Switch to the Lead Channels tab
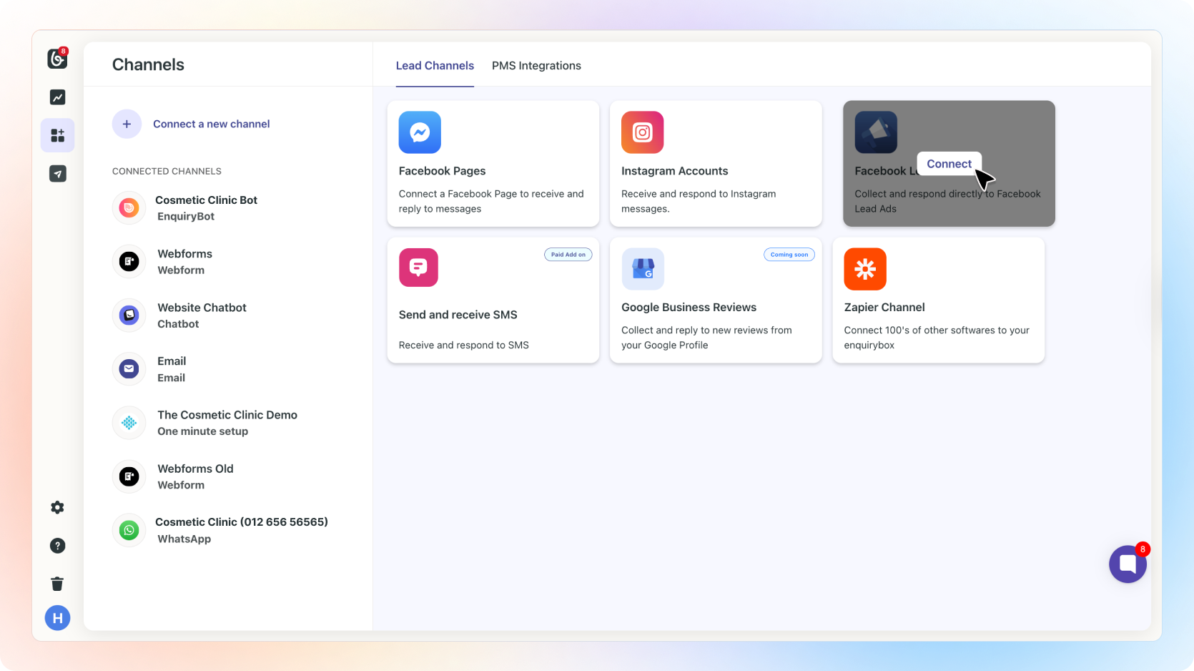 435,66
